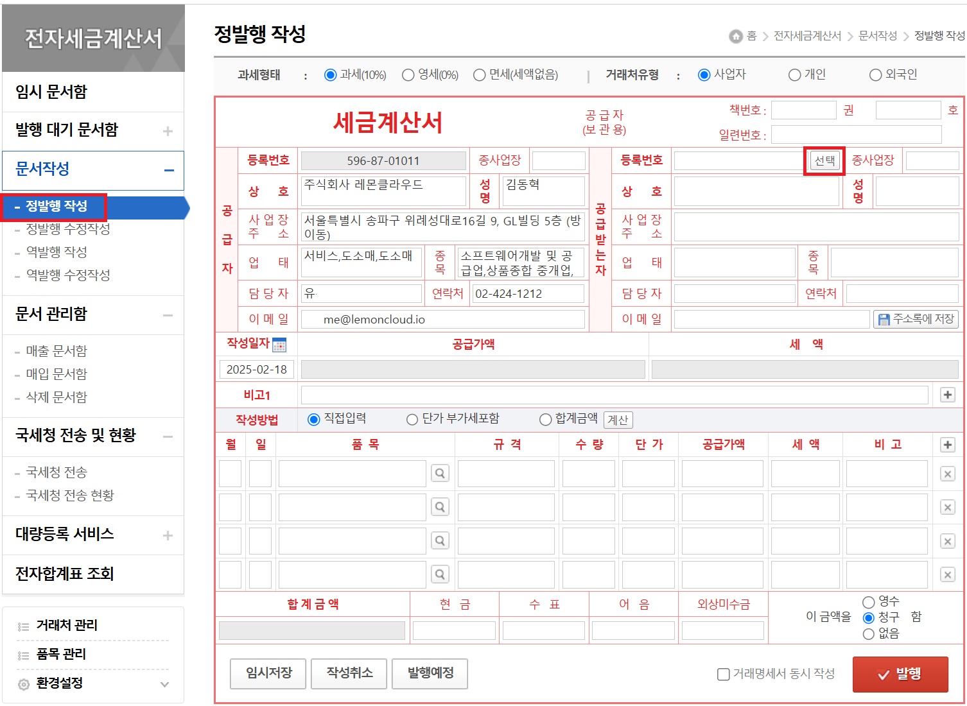Open 전자합계표 조회 in the sidebar
Viewport: 967px width, 706px height.
click(x=65, y=574)
